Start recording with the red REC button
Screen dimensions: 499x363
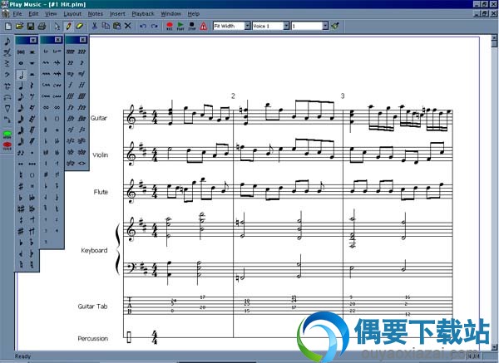pos(170,26)
